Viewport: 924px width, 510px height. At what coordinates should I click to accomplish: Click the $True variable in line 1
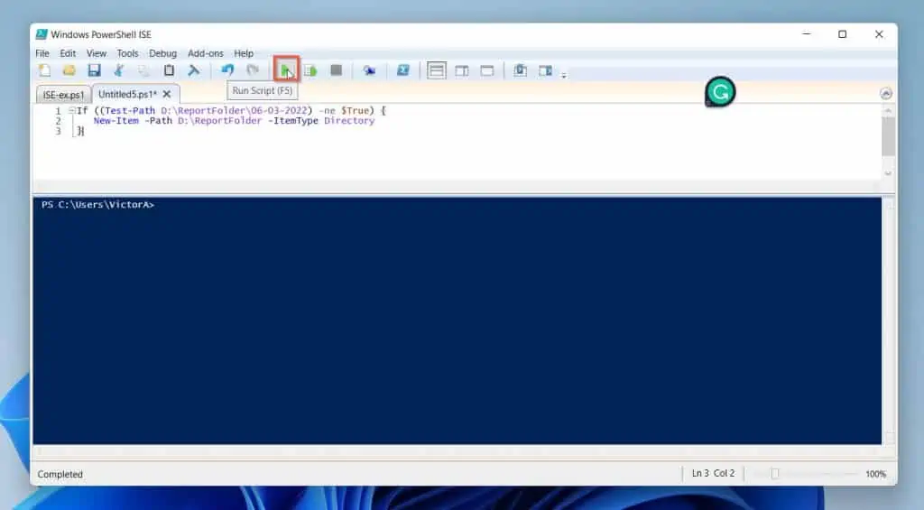coord(355,110)
